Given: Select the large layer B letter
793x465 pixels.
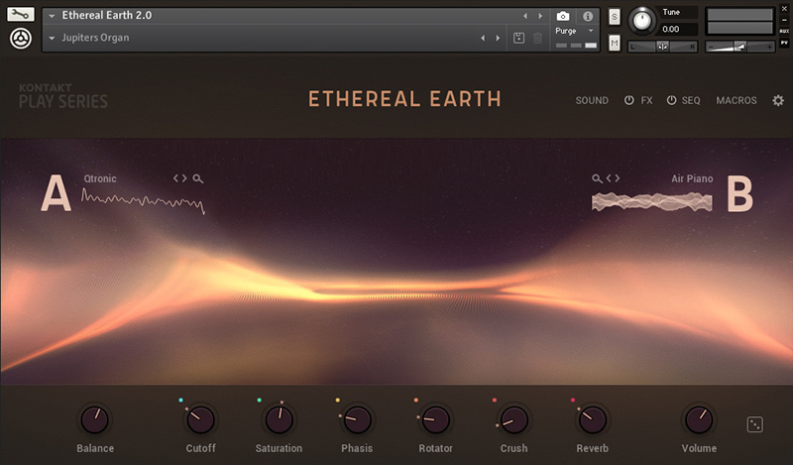Looking at the screenshot, I should tap(739, 192).
